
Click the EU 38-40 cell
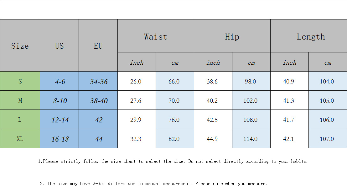click(x=99, y=101)
